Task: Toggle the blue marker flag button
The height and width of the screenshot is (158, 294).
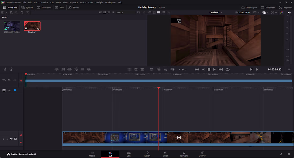Action: point(15,90)
